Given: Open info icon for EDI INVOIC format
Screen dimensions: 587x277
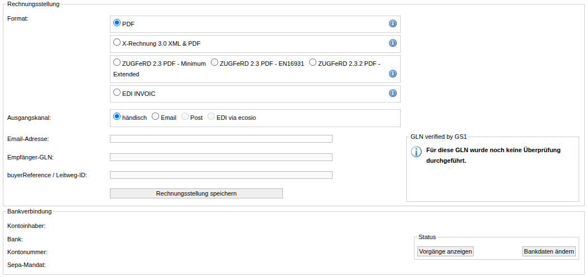Looking at the screenshot, I should pyautogui.click(x=392, y=93).
